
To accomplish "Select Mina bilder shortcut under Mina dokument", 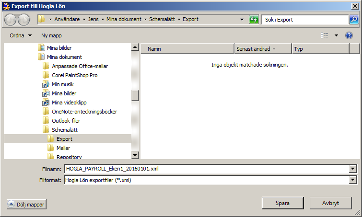I will 64,93.
